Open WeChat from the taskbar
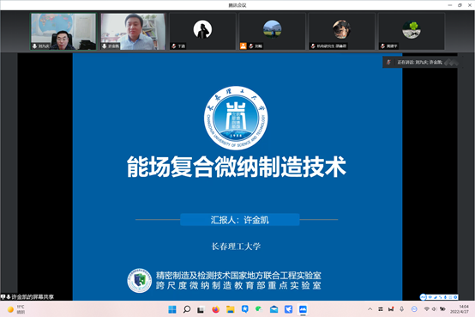 (x=259, y=309)
